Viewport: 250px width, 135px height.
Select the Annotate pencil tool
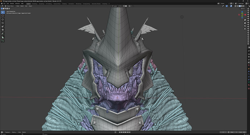(x=3, y=34)
